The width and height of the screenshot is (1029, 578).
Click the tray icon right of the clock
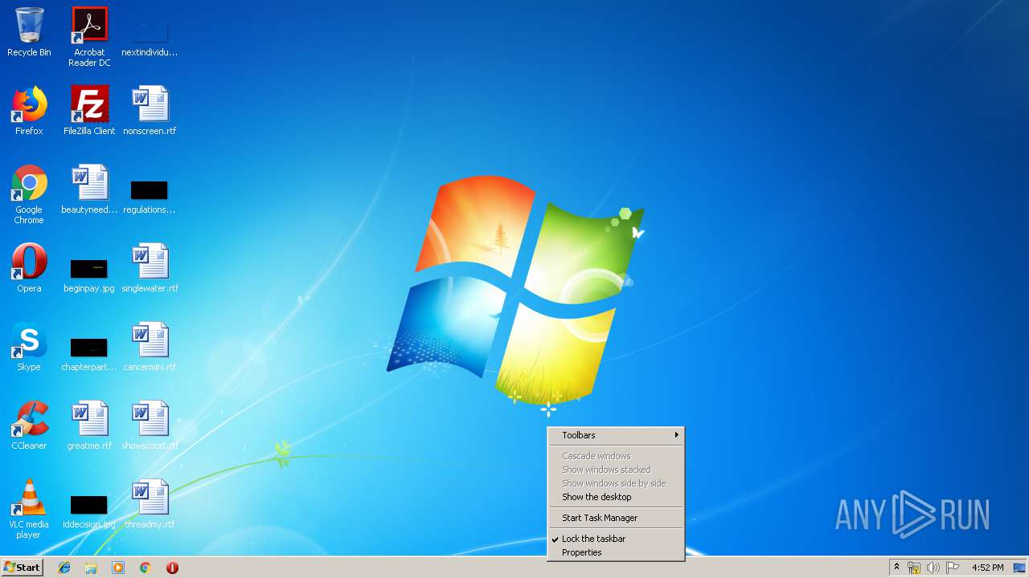pyautogui.click(x=1019, y=568)
